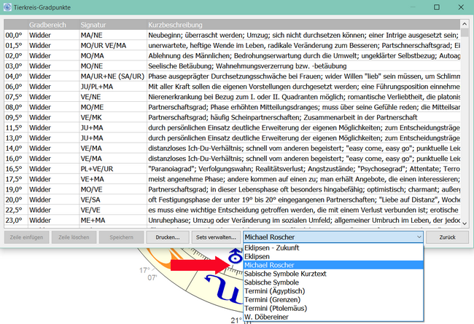
Task: Select the '16,5°' degree cell
Action: (16, 169)
